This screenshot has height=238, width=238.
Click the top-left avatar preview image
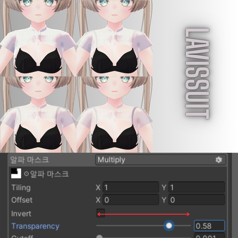pyautogui.click(x=38, y=38)
